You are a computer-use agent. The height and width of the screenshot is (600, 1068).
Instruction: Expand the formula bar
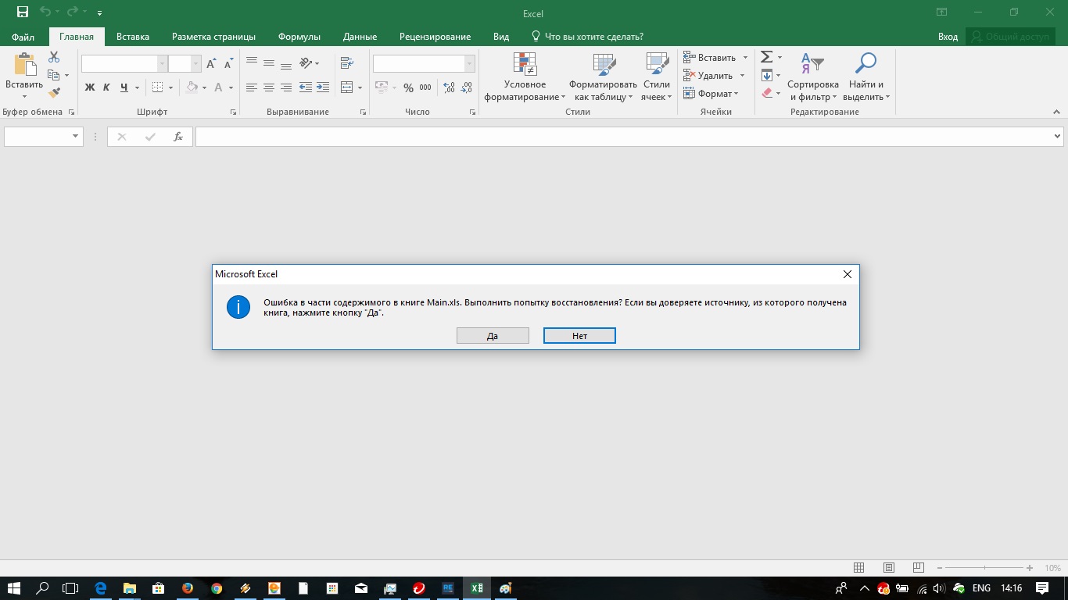[1058, 137]
